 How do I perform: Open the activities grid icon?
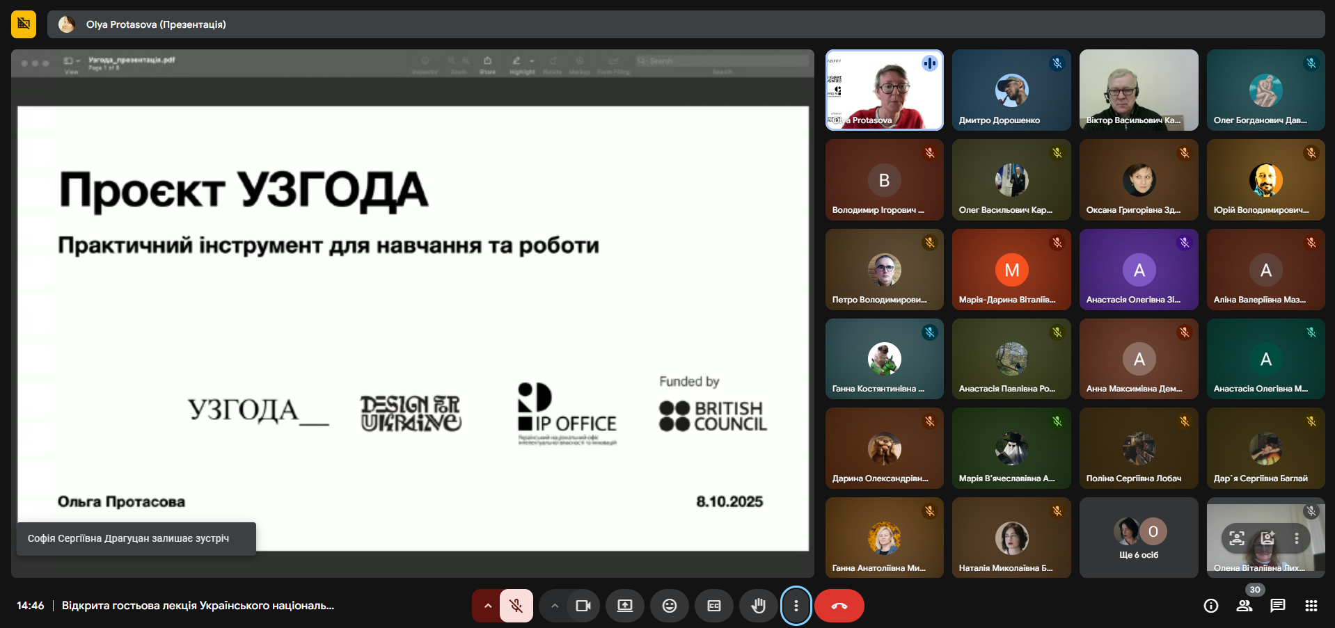tap(1311, 606)
